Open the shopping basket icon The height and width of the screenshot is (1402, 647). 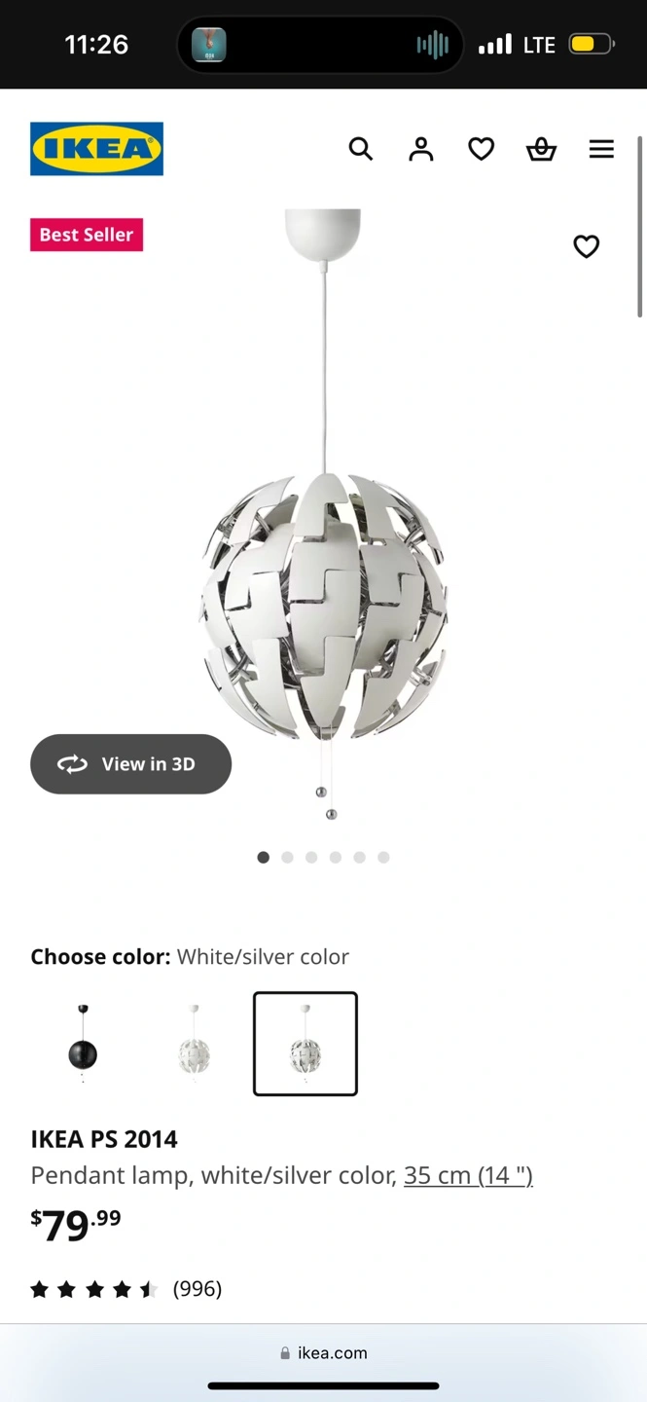[x=541, y=149]
